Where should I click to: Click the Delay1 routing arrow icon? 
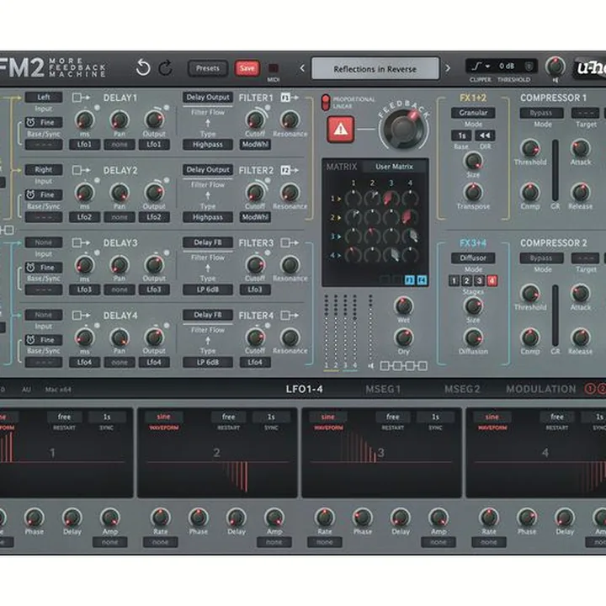point(81,98)
